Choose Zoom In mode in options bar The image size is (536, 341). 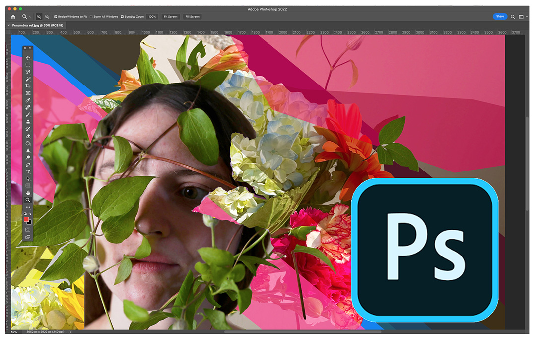click(39, 17)
